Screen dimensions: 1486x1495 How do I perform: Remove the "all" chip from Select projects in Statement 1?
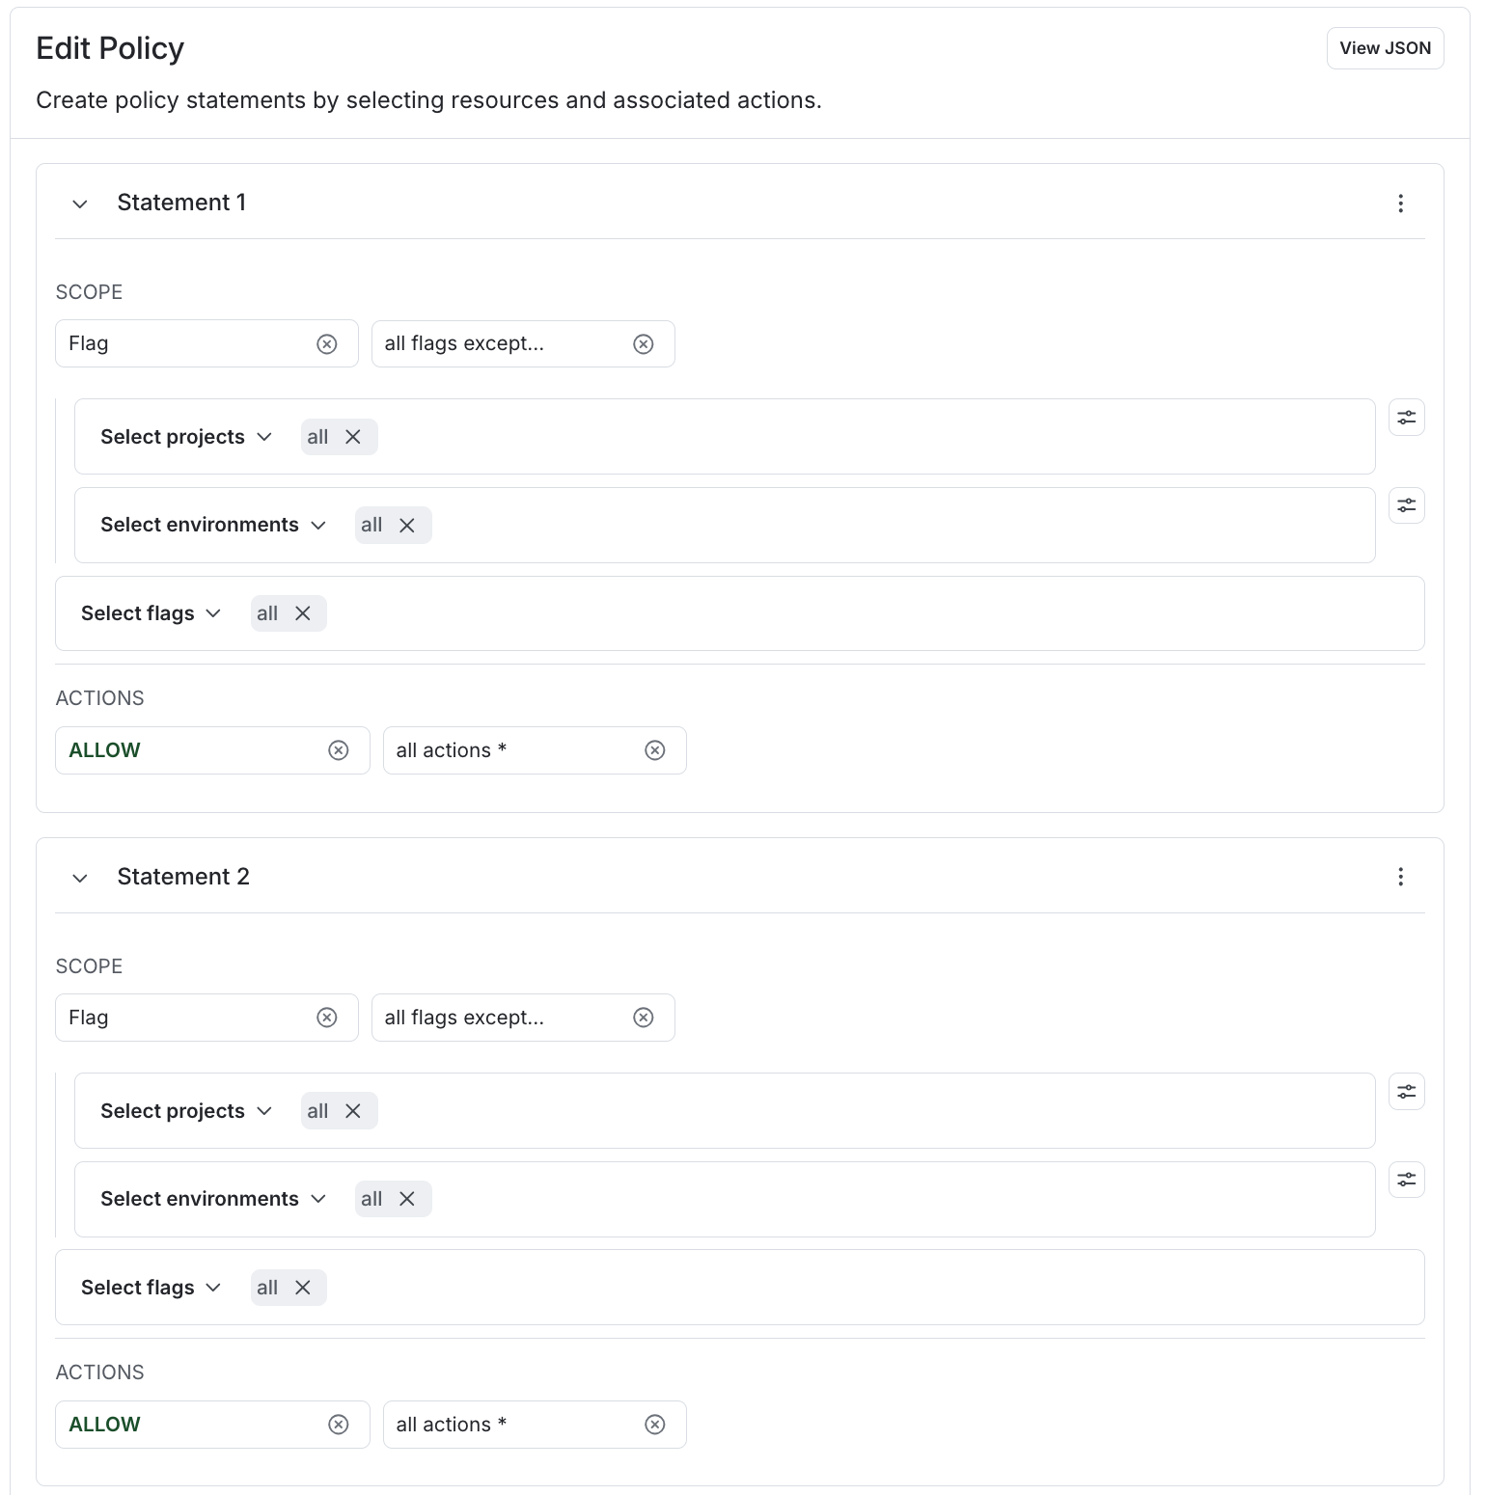355,436
